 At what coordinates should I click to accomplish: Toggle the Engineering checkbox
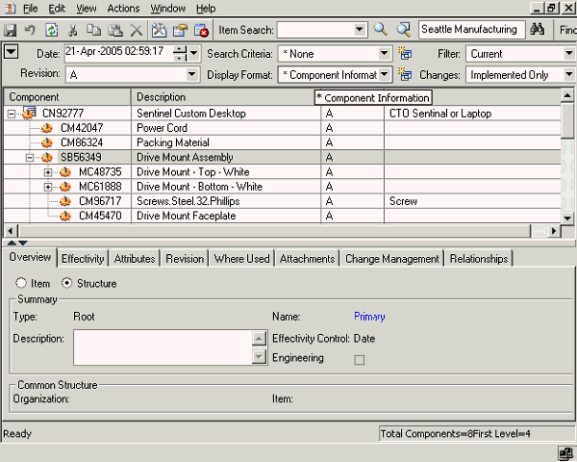(360, 360)
